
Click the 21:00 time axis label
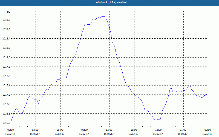183,130
